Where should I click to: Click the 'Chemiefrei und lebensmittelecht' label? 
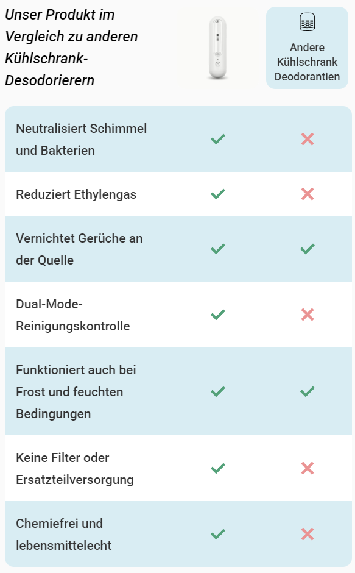(64, 534)
